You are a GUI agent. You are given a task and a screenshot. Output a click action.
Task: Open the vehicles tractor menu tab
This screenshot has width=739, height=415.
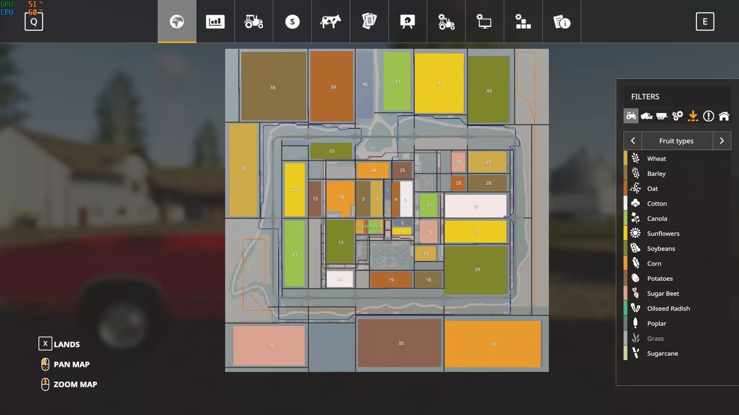click(x=254, y=22)
